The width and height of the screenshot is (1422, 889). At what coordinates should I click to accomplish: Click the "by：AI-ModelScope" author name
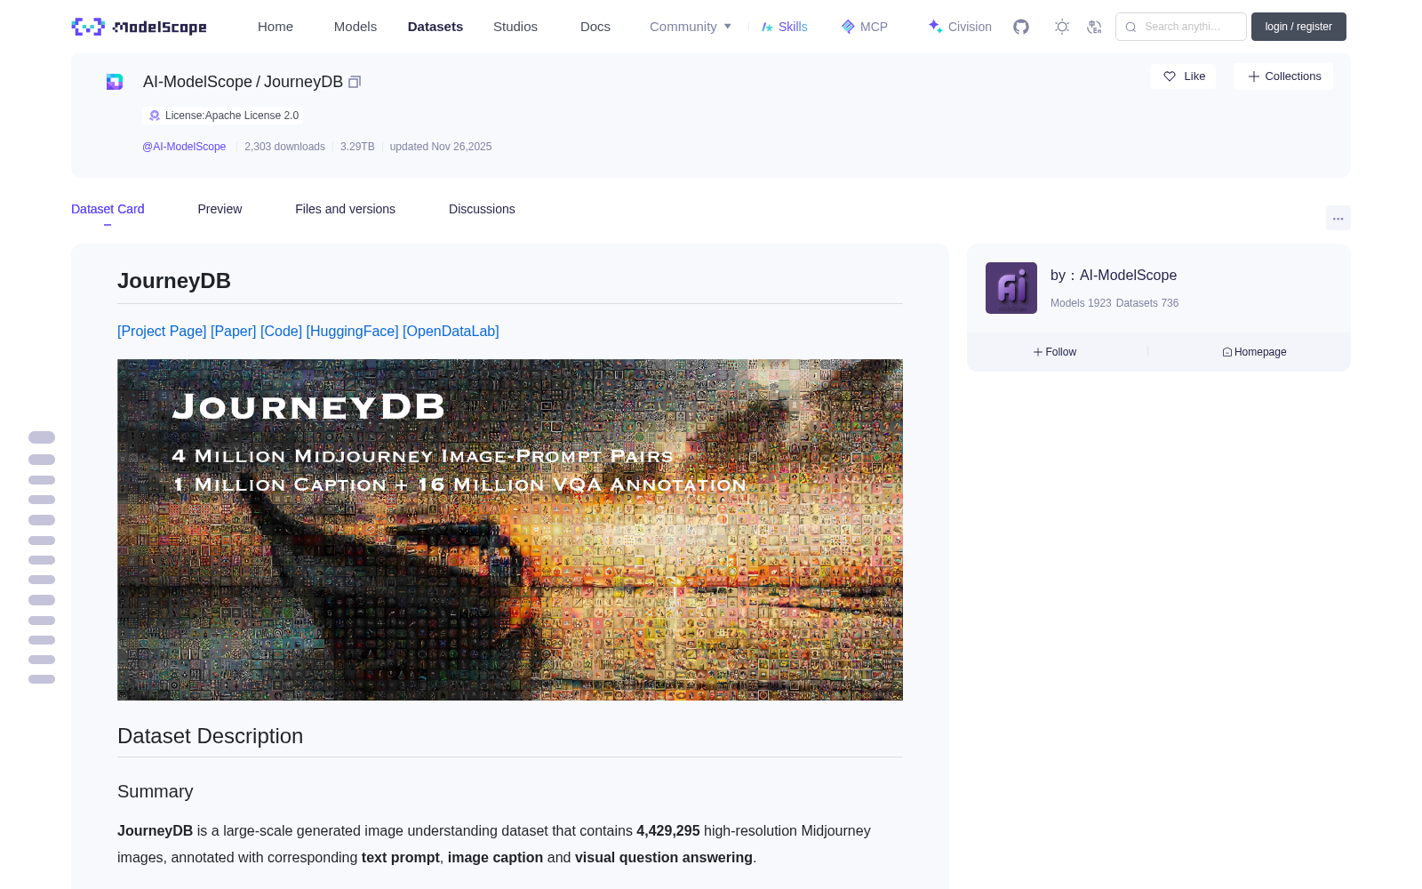[x=1114, y=276]
